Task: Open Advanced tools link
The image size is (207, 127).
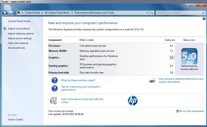Action: point(16,48)
